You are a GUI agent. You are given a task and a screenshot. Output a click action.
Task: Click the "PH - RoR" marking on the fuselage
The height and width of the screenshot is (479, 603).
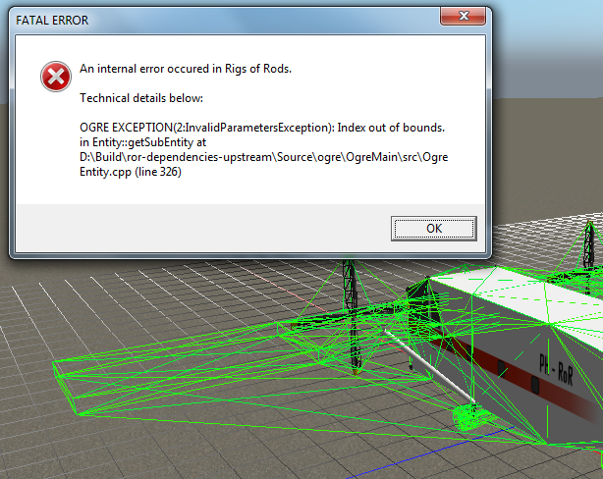tap(556, 369)
